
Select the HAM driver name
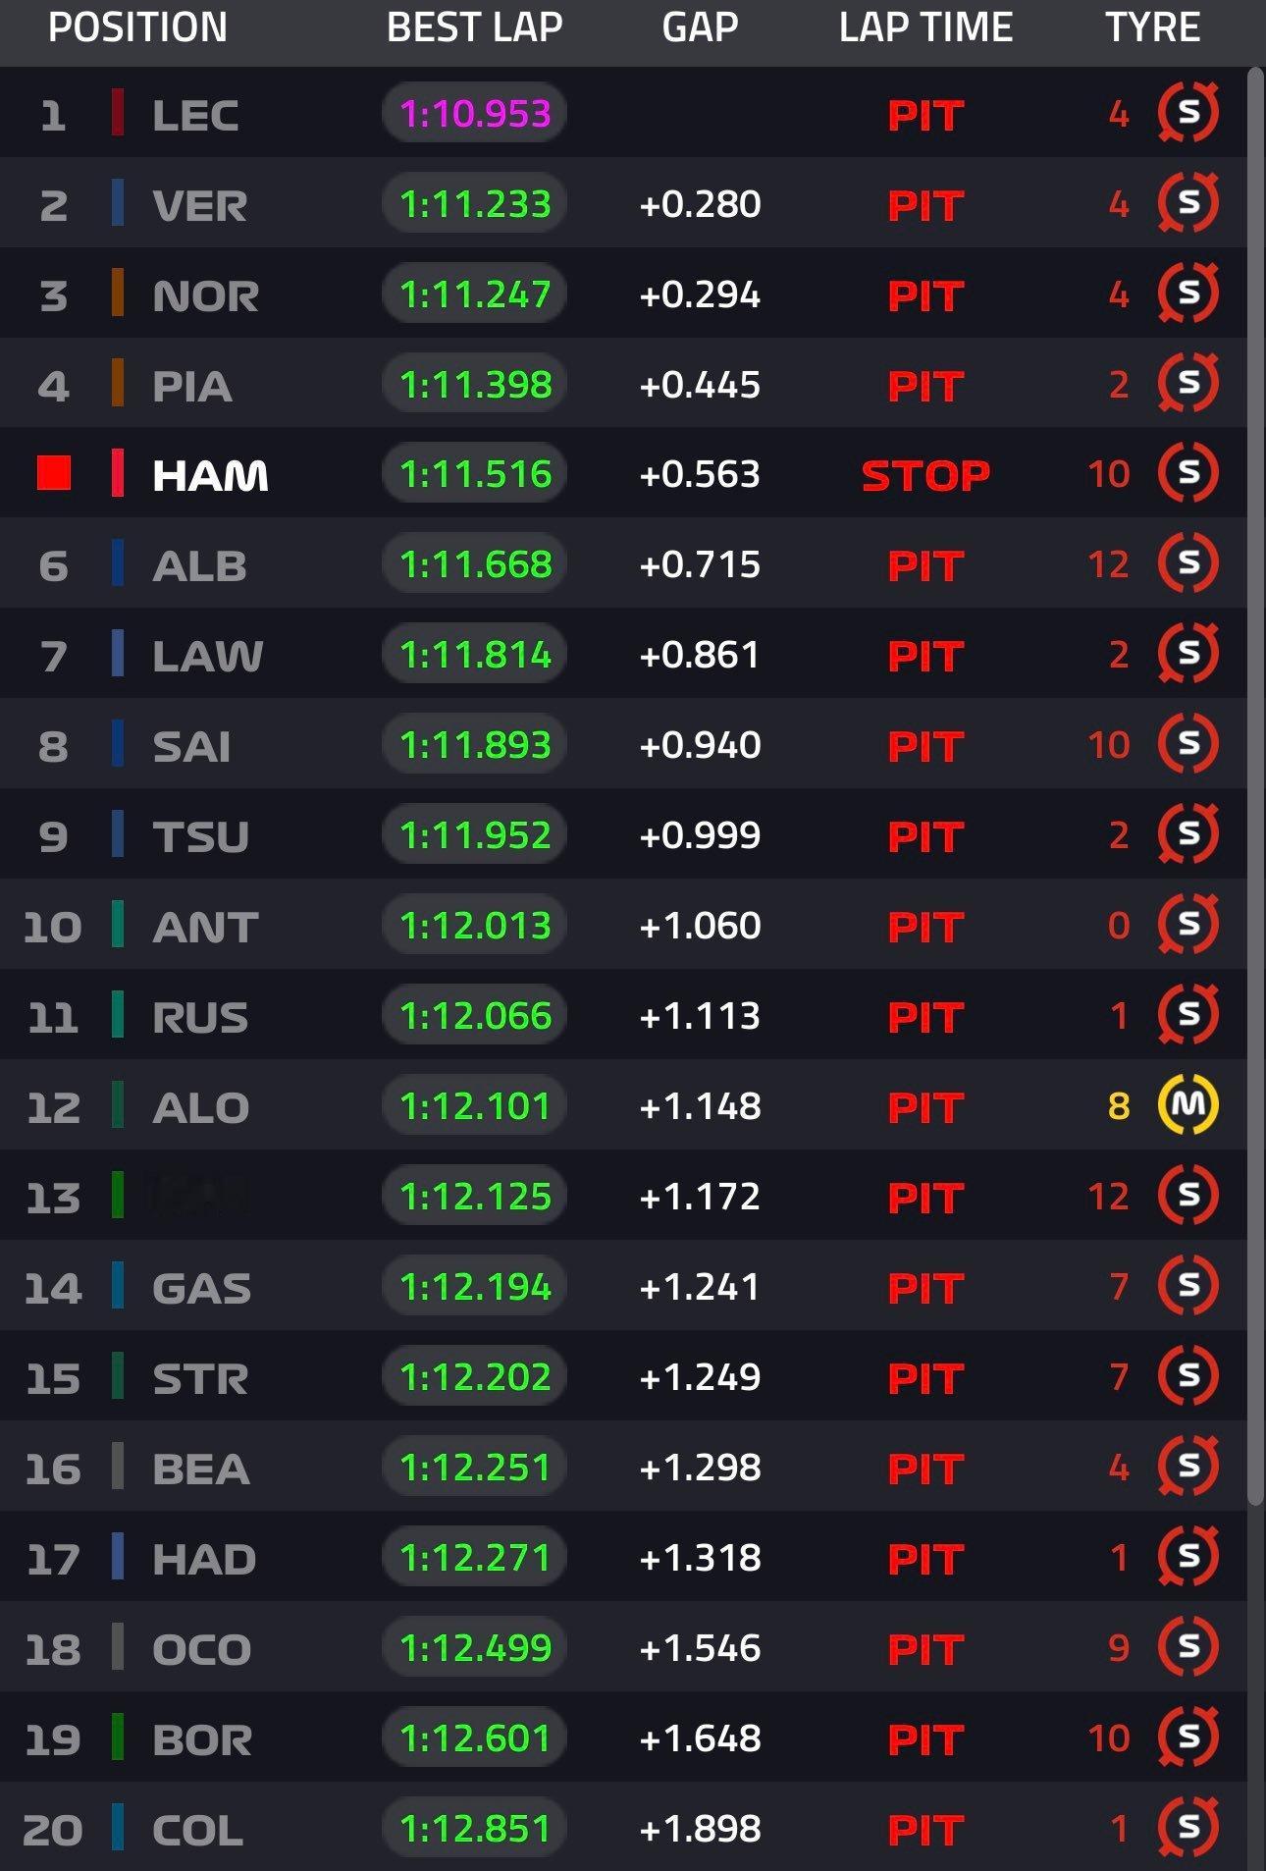point(210,475)
